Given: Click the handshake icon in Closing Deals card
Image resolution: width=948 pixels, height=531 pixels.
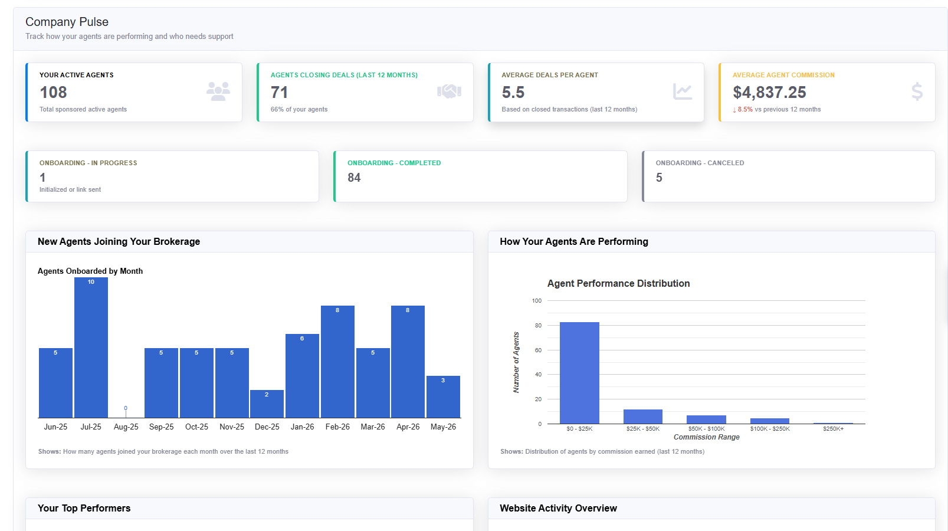Looking at the screenshot, I should click(449, 91).
